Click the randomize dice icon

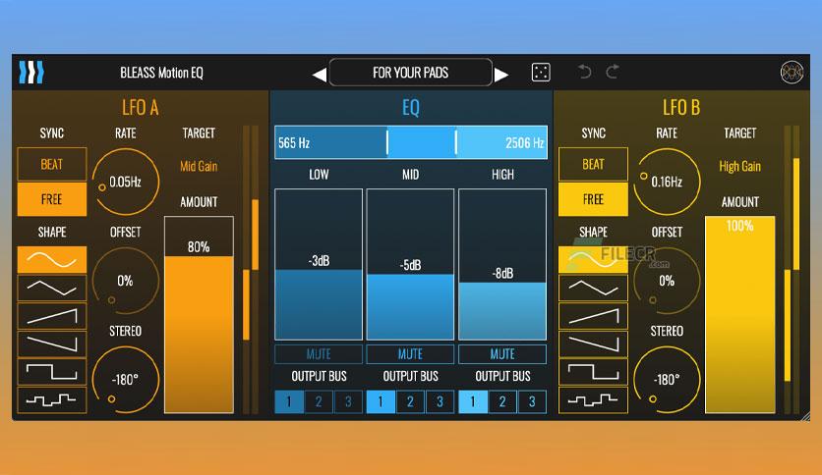pos(541,73)
